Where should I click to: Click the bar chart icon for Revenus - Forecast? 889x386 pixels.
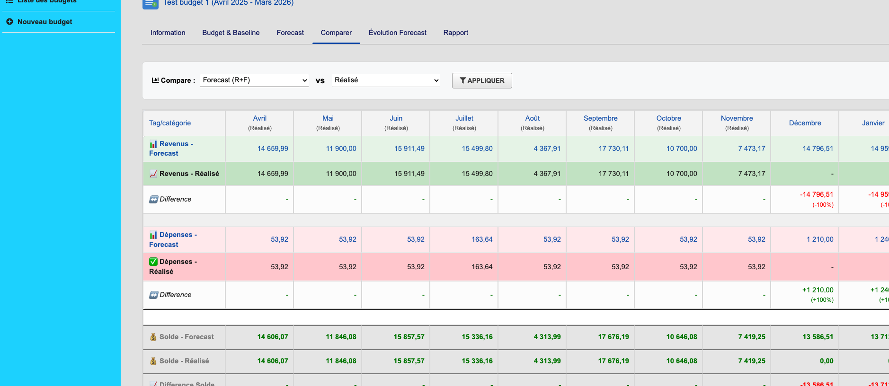click(x=153, y=144)
